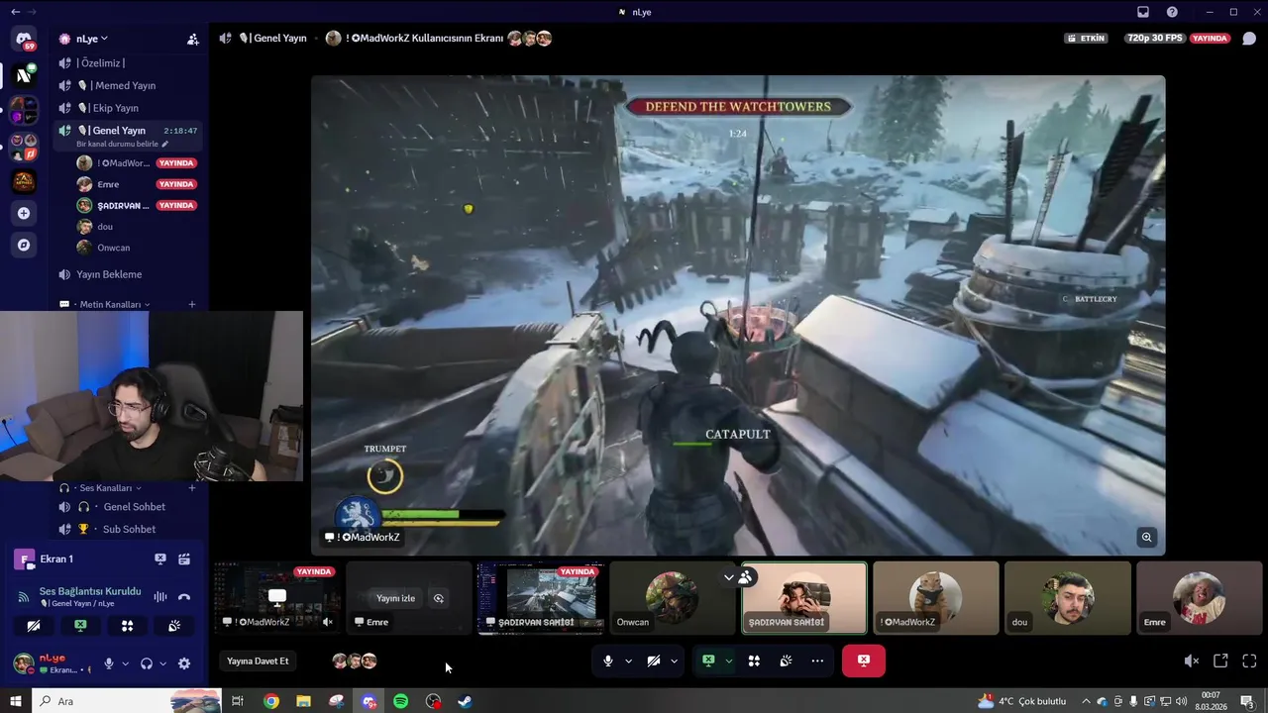The width and height of the screenshot is (1268, 713).
Task: Add a server with the plus icon
Action: coord(24,213)
